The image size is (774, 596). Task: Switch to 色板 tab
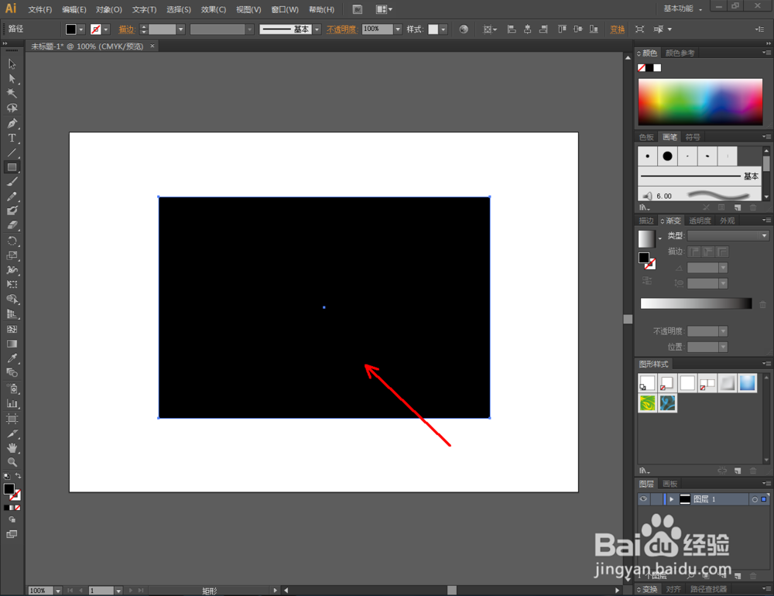[x=646, y=137]
